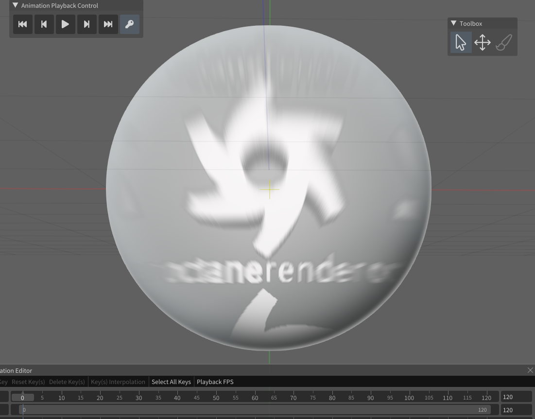Click Select All Keys

point(171,382)
